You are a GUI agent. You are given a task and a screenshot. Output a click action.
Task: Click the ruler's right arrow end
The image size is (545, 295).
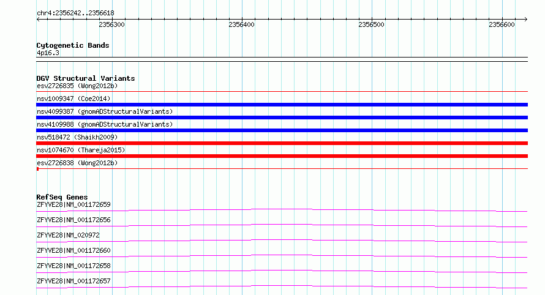(x=526, y=19)
